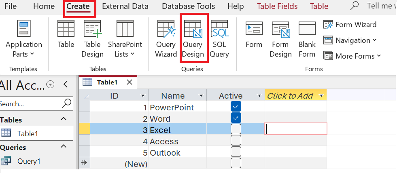Open the Database Tools tab

click(x=188, y=6)
